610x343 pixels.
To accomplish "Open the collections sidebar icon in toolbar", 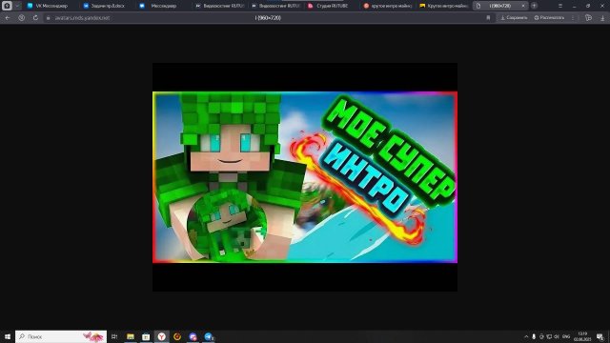I will (x=588, y=18).
